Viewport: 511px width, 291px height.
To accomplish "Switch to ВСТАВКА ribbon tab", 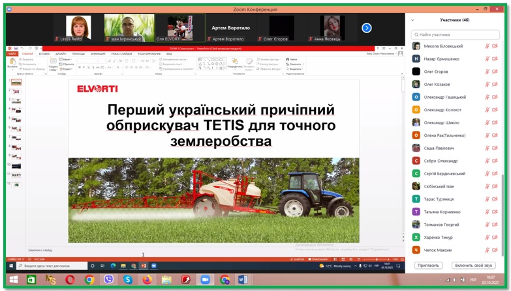I will 44,53.
